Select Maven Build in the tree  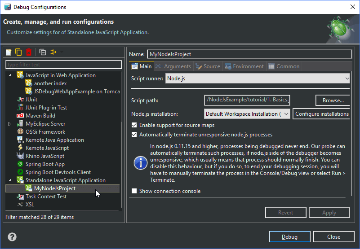click(x=40, y=116)
